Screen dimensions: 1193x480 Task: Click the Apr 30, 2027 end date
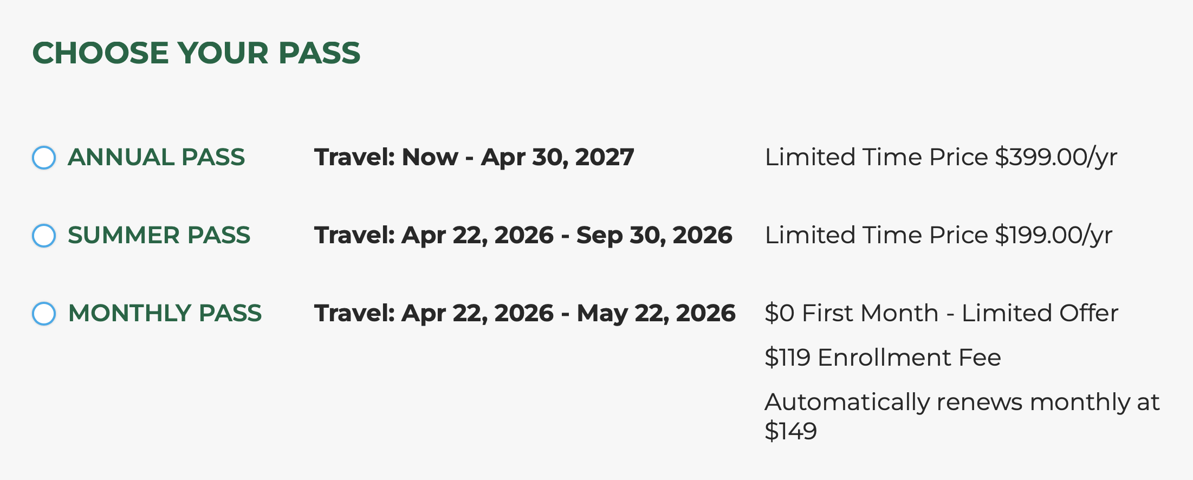[x=557, y=157]
